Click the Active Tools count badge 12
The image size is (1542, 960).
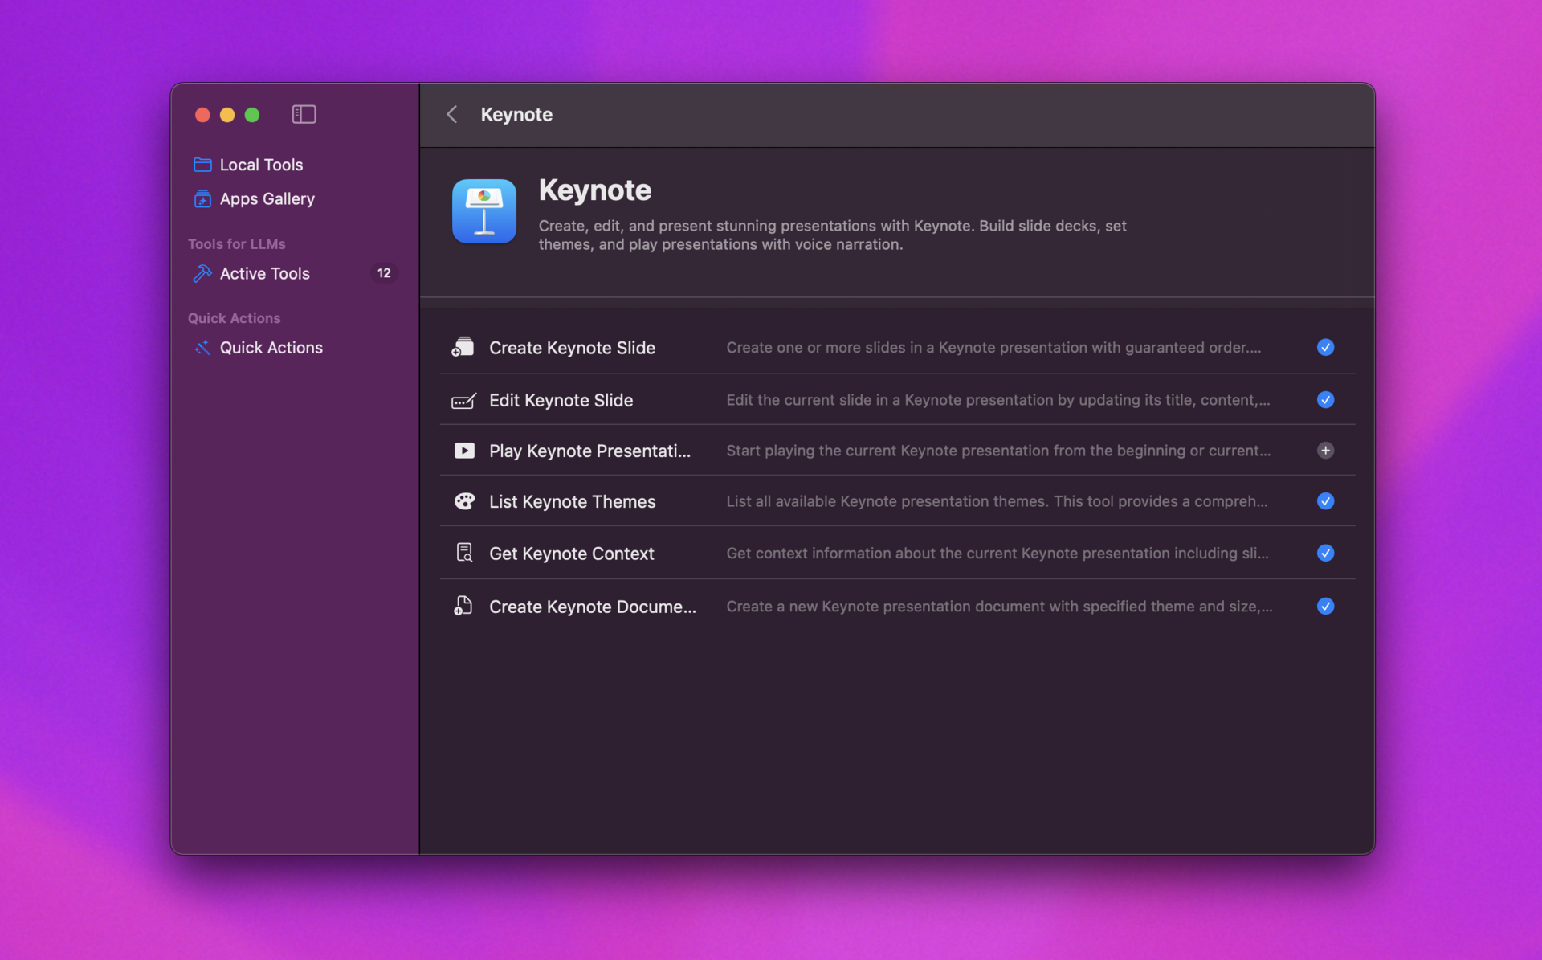384,273
